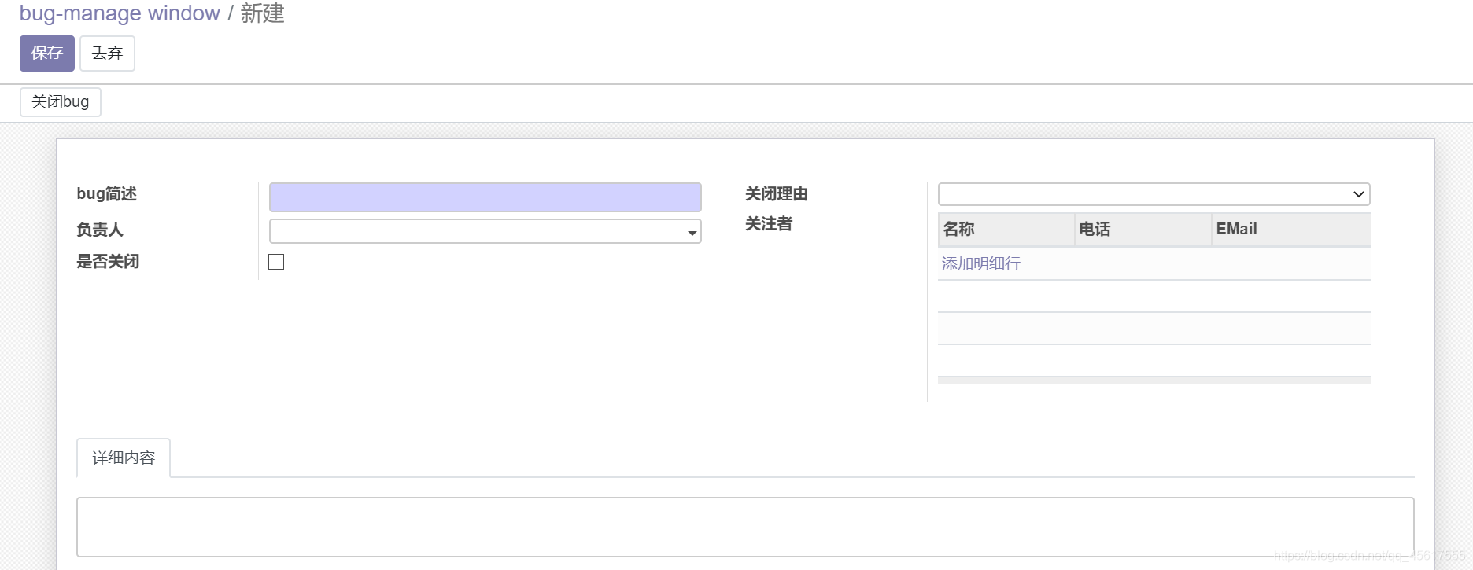Sort by the 电话 column header
1473x570 pixels.
pos(1143,230)
